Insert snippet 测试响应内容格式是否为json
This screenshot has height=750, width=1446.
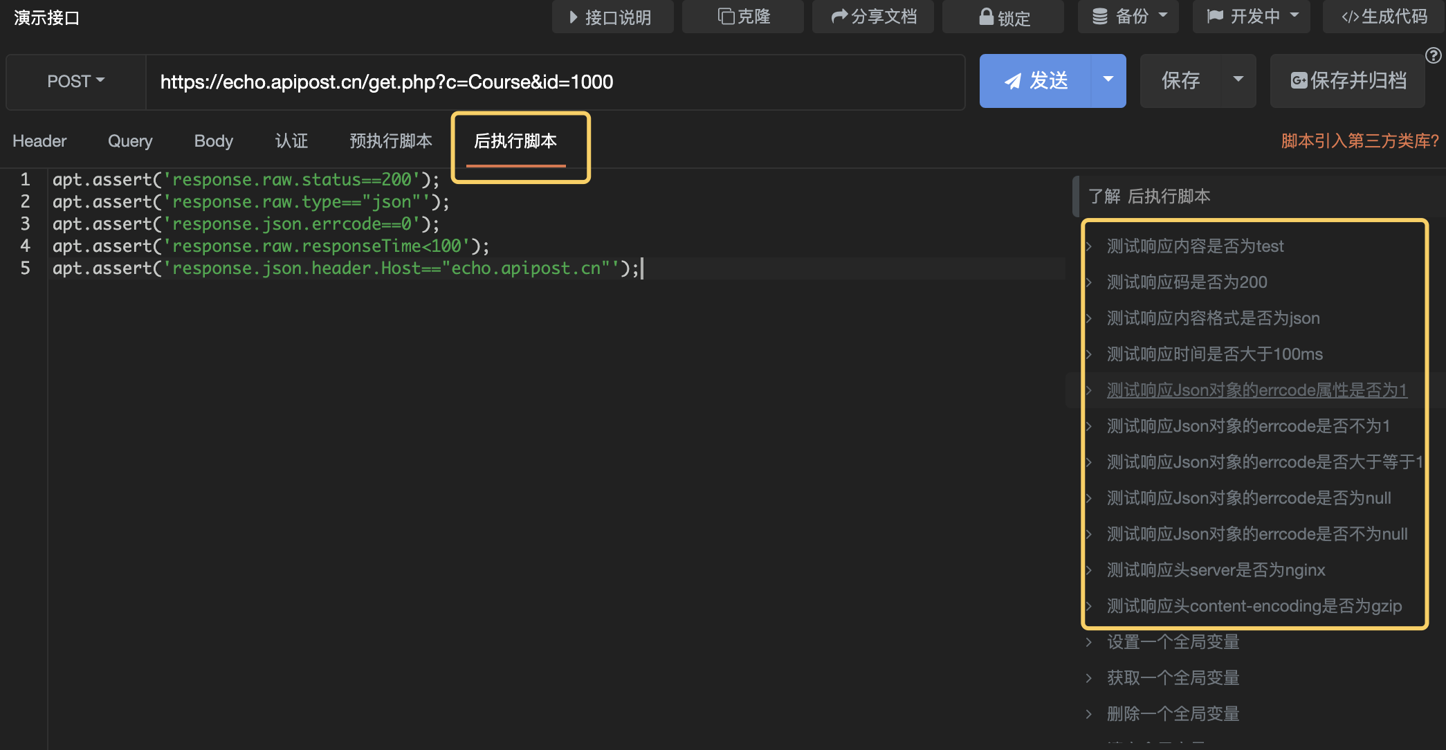click(1213, 318)
